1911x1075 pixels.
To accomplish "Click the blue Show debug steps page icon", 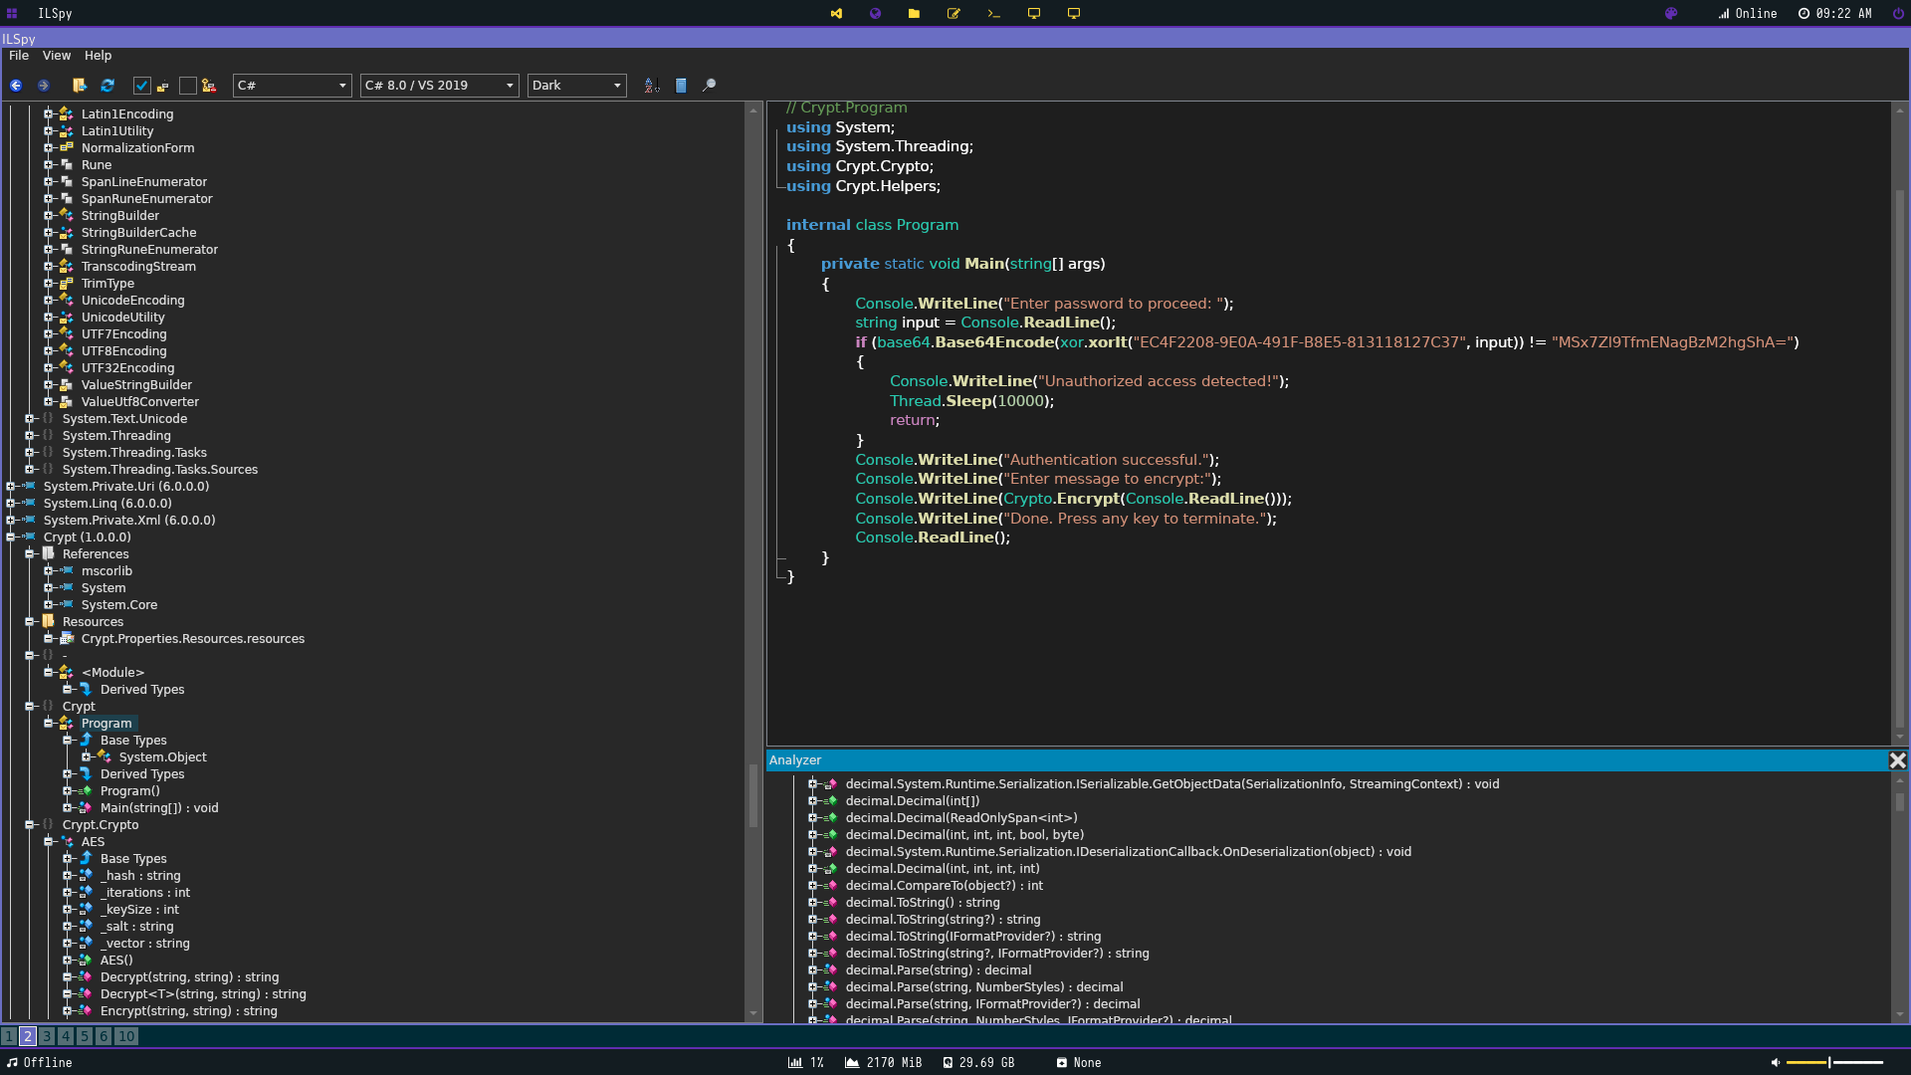I will pos(681,86).
